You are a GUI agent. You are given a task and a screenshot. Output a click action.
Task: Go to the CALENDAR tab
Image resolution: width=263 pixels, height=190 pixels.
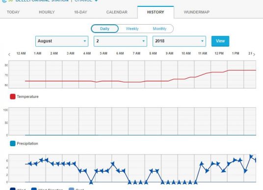pyautogui.click(x=117, y=12)
